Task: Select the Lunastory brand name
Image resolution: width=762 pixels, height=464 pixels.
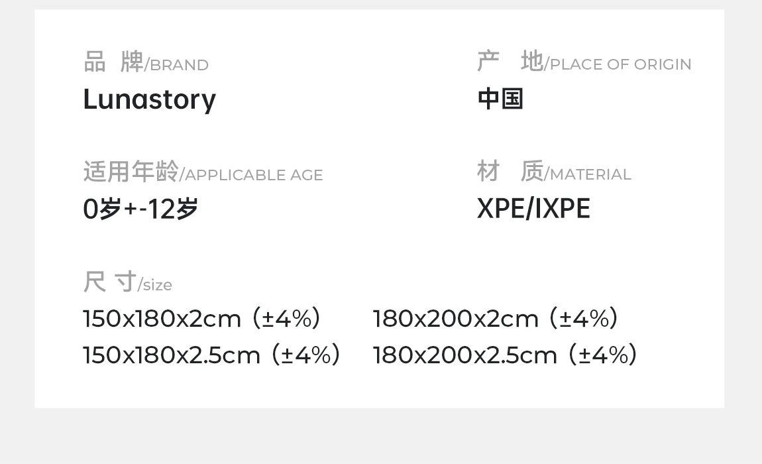Action: [x=149, y=99]
